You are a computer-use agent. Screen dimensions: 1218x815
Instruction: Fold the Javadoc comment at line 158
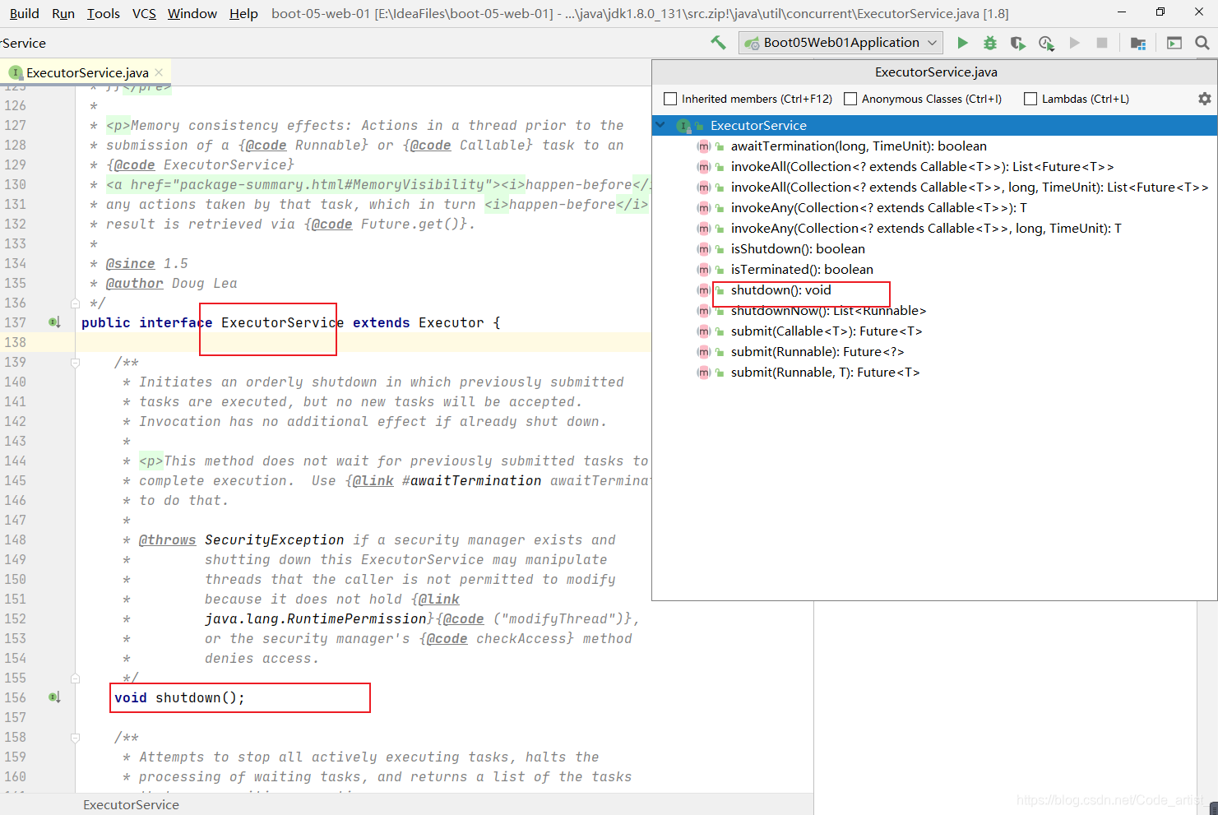tap(75, 738)
